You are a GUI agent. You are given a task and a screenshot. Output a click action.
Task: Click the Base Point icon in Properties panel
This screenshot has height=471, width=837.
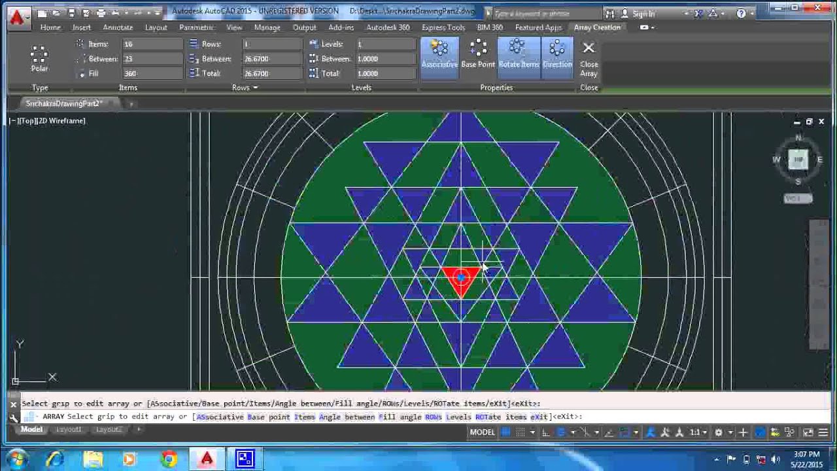(x=478, y=53)
